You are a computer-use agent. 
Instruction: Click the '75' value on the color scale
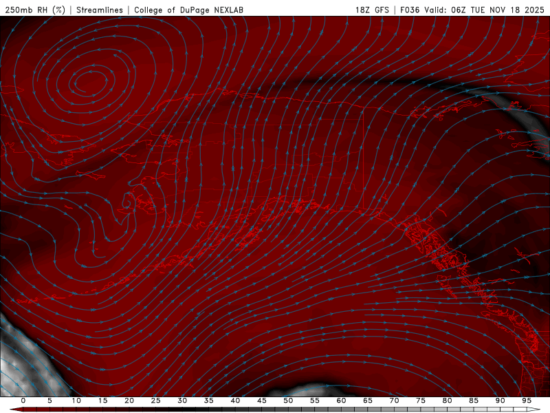point(421,401)
